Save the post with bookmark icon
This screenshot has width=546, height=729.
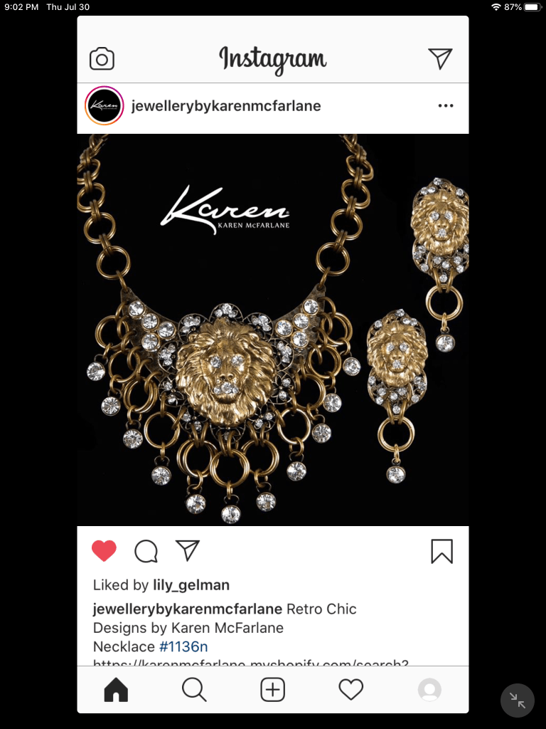point(441,552)
